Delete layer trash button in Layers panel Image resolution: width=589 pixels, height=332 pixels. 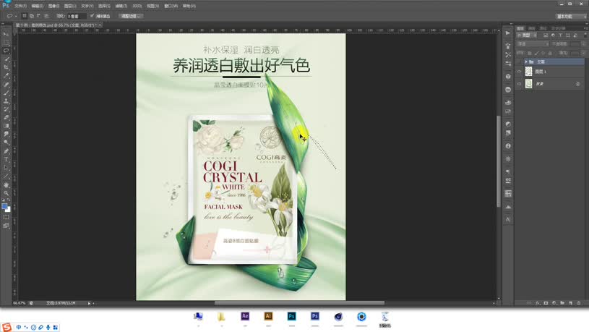click(x=578, y=302)
